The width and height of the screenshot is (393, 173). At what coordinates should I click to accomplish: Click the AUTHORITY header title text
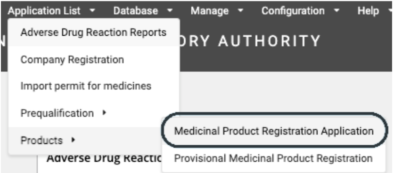click(270, 40)
